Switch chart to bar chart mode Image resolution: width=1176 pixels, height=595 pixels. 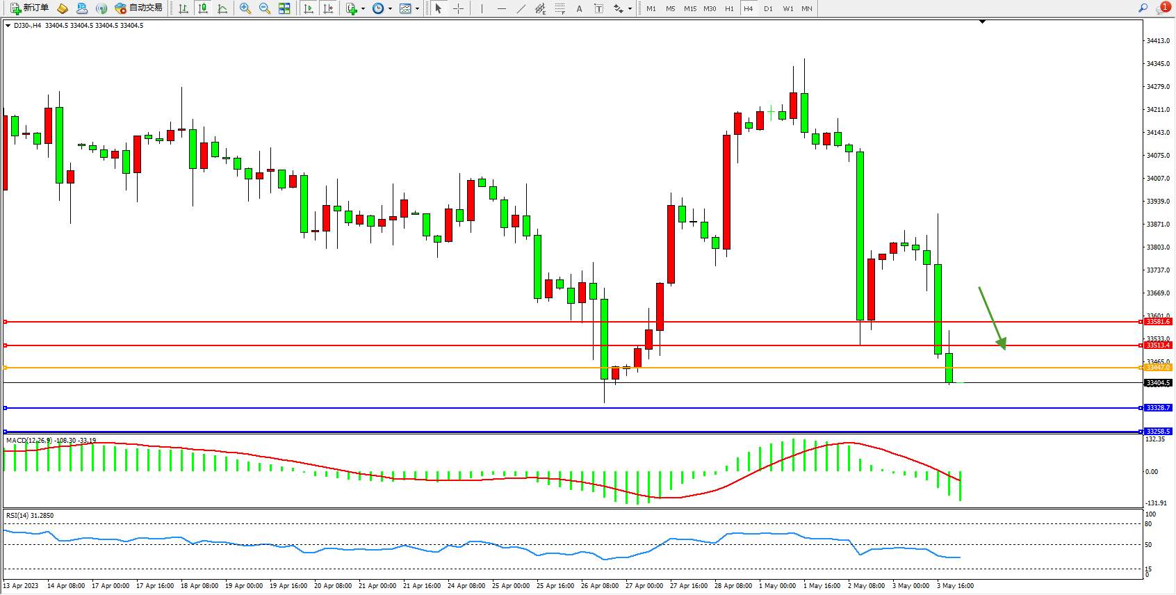point(183,8)
